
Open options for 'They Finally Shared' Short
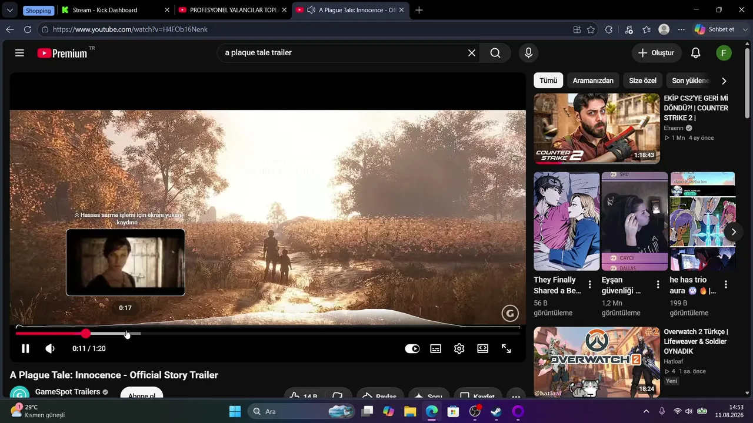point(590,285)
